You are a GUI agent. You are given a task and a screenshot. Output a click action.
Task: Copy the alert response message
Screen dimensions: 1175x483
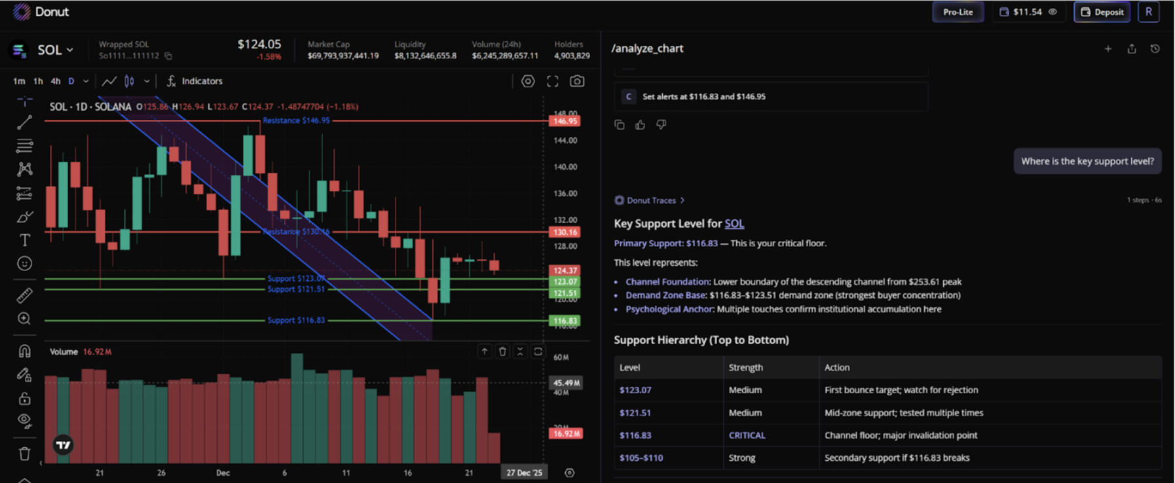[x=620, y=125]
